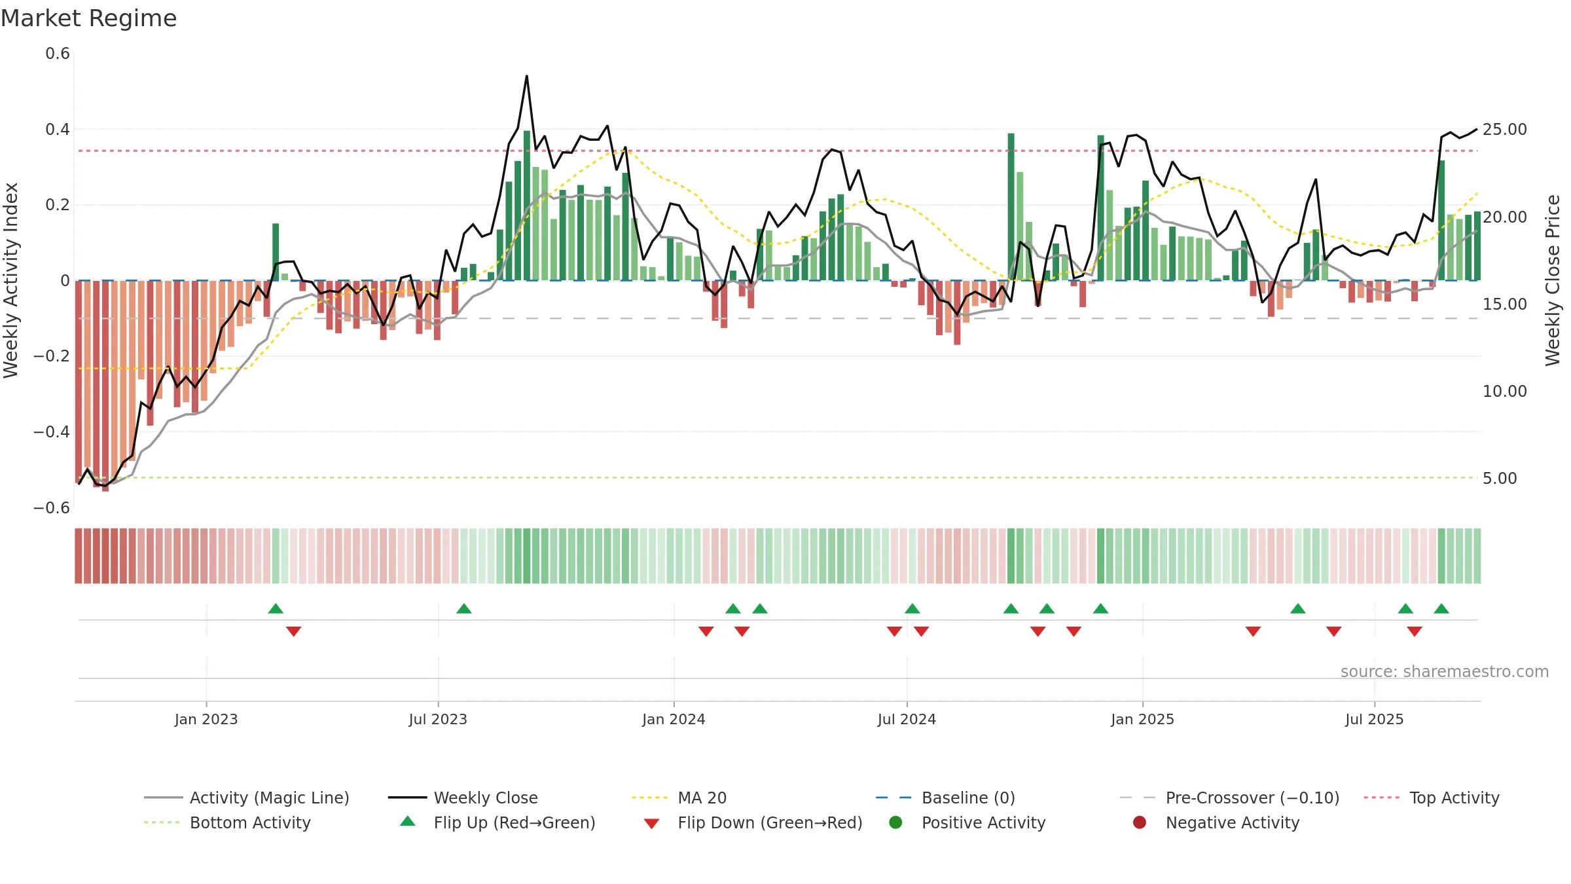Click the Jul 2025 axis label
The width and height of the screenshot is (1571, 884).
[1375, 719]
